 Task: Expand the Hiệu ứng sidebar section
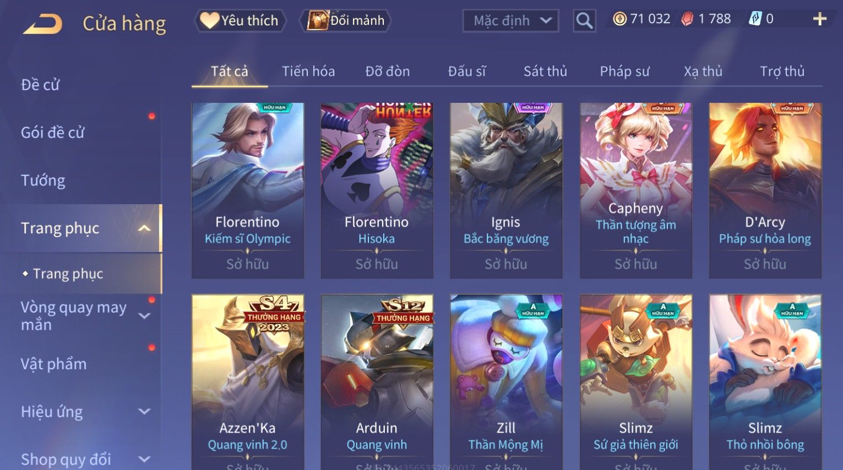[x=144, y=412]
